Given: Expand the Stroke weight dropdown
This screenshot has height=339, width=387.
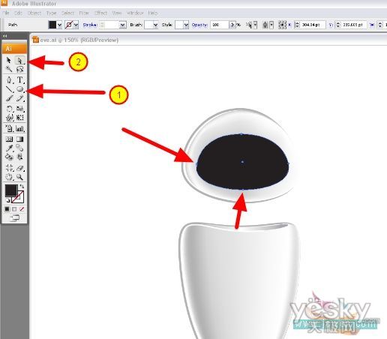Looking at the screenshot, I should tap(122, 25).
